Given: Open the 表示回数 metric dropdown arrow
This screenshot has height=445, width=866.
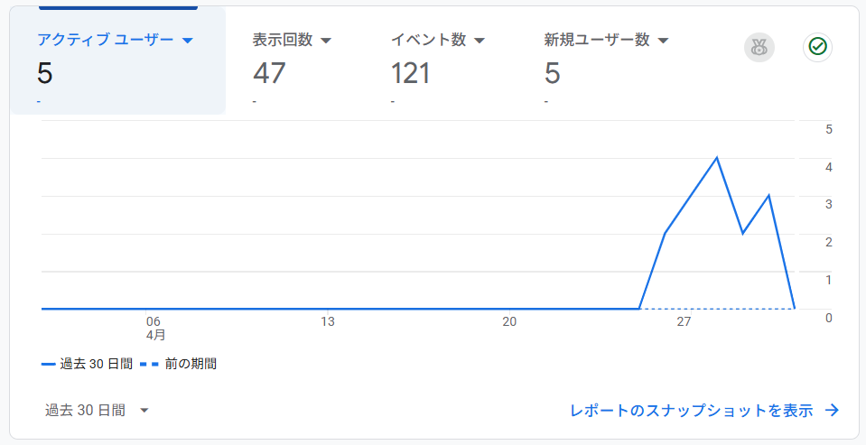Looking at the screenshot, I should point(326,41).
